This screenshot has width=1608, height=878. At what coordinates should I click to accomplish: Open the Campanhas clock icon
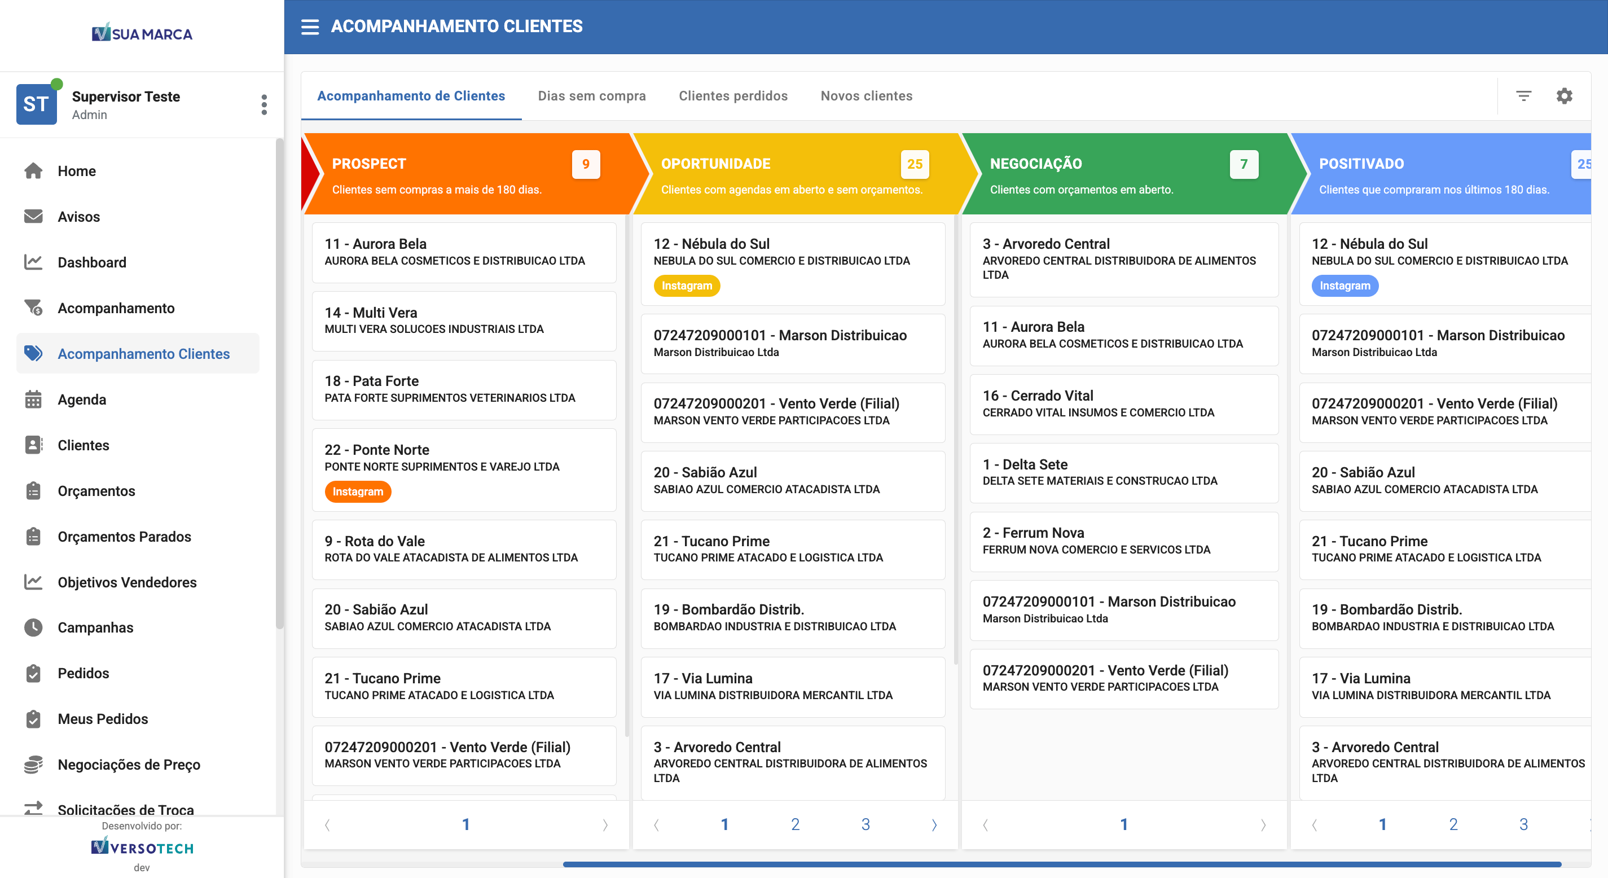pos(34,627)
